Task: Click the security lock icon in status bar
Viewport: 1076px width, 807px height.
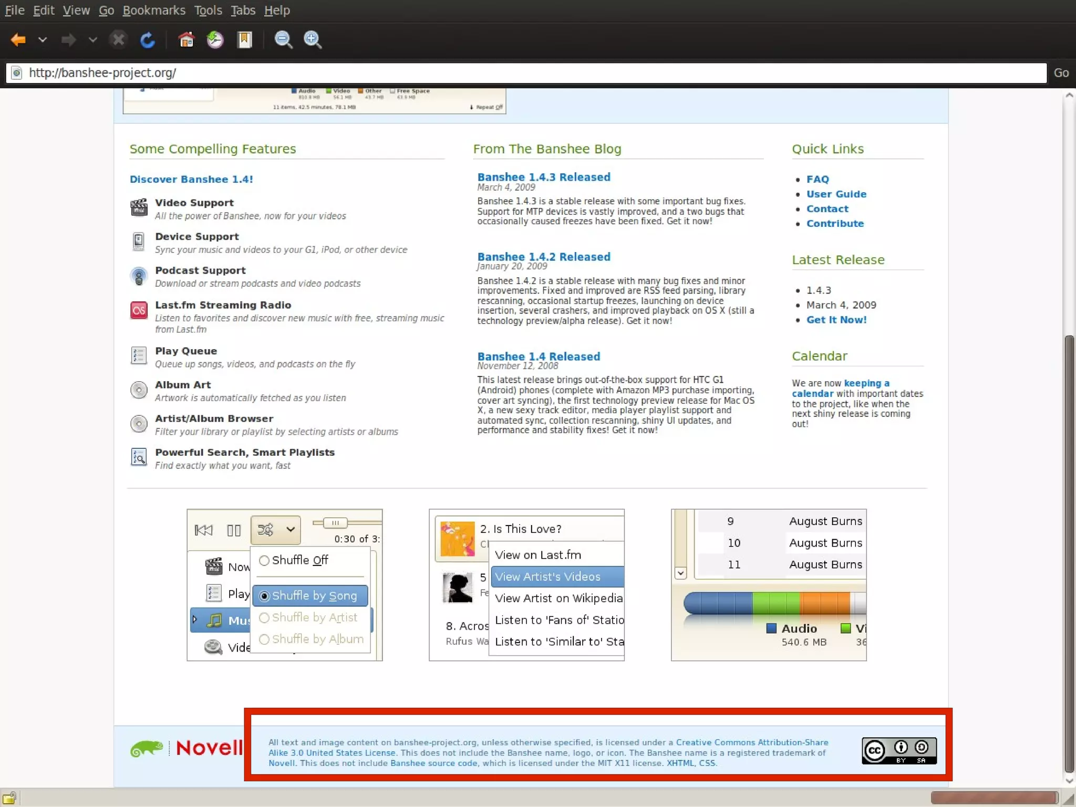Action: (9, 798)
